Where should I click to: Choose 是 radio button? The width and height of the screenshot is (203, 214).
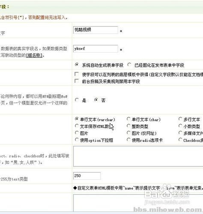coord(77,100)
